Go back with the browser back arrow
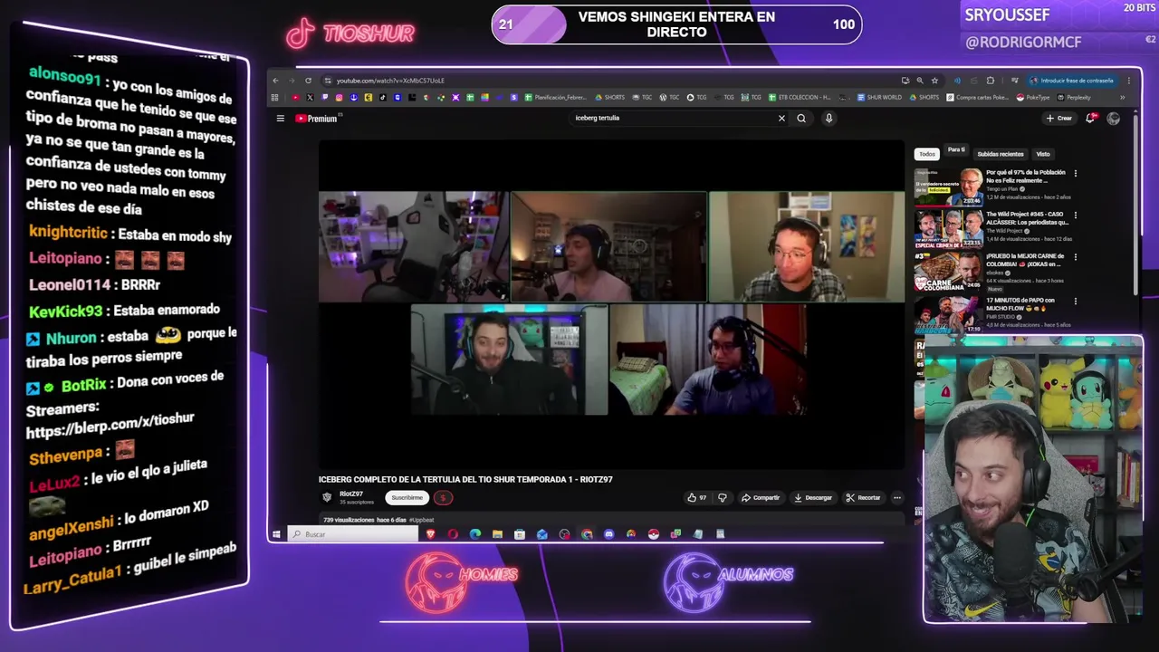This screenshot has height=652, width=1159. coord(276,81)
